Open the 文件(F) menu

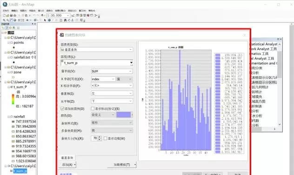(x=6, y=11)
